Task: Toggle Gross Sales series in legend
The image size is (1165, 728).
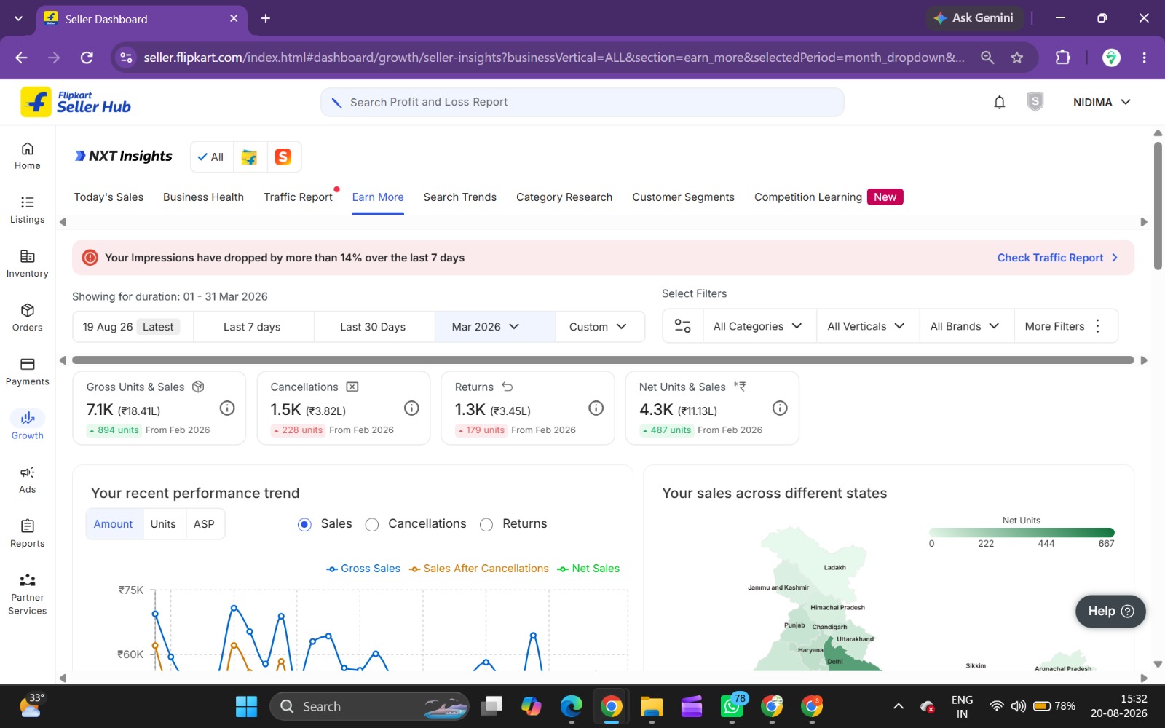Action: (363, 569)
